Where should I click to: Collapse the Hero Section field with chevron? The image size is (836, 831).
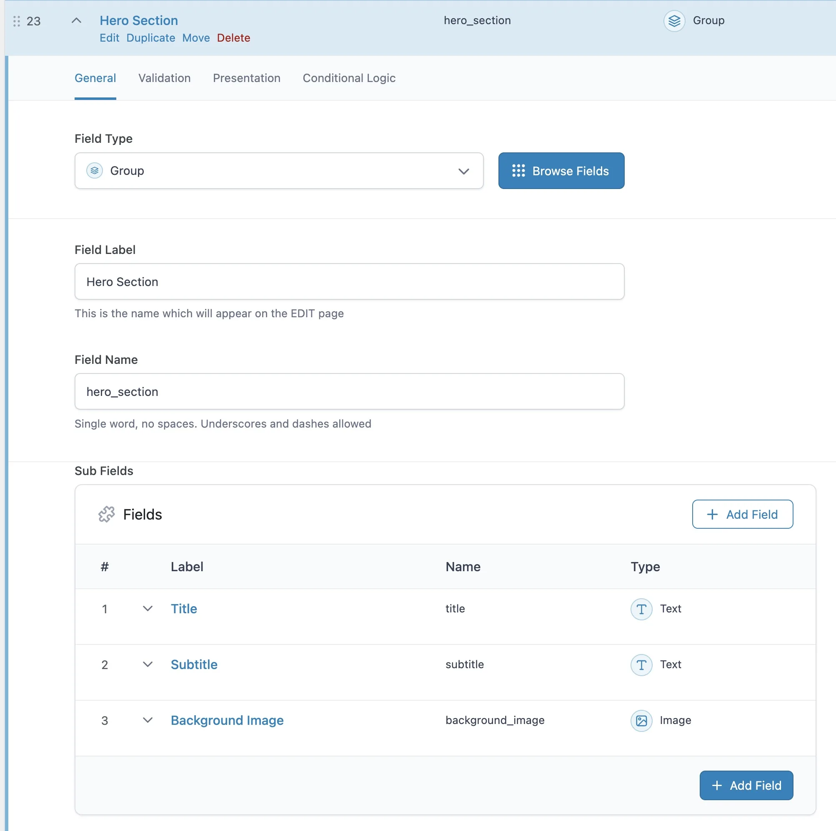pos(76,20)
